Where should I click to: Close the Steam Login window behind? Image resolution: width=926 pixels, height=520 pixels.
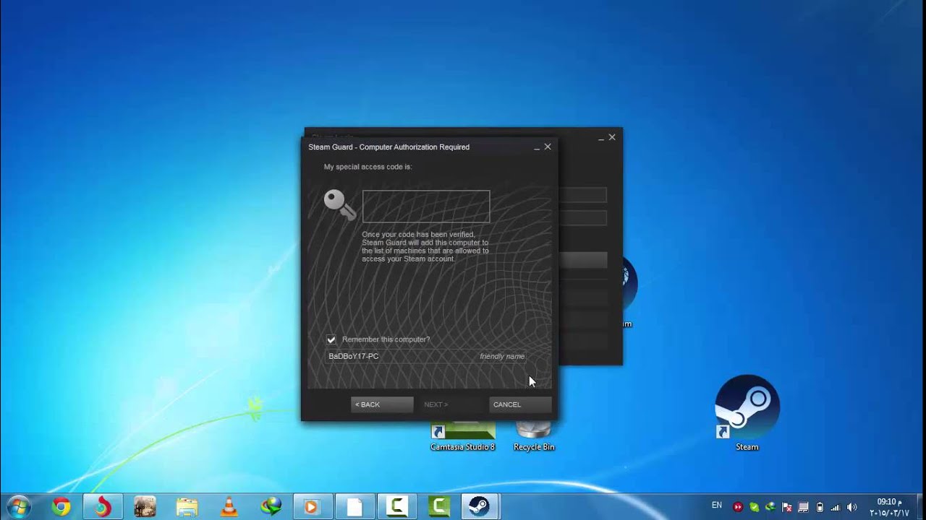click(x=612, y=137)
